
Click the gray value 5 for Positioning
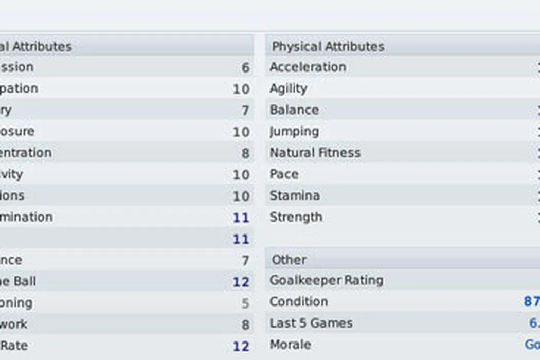[245, 303]
